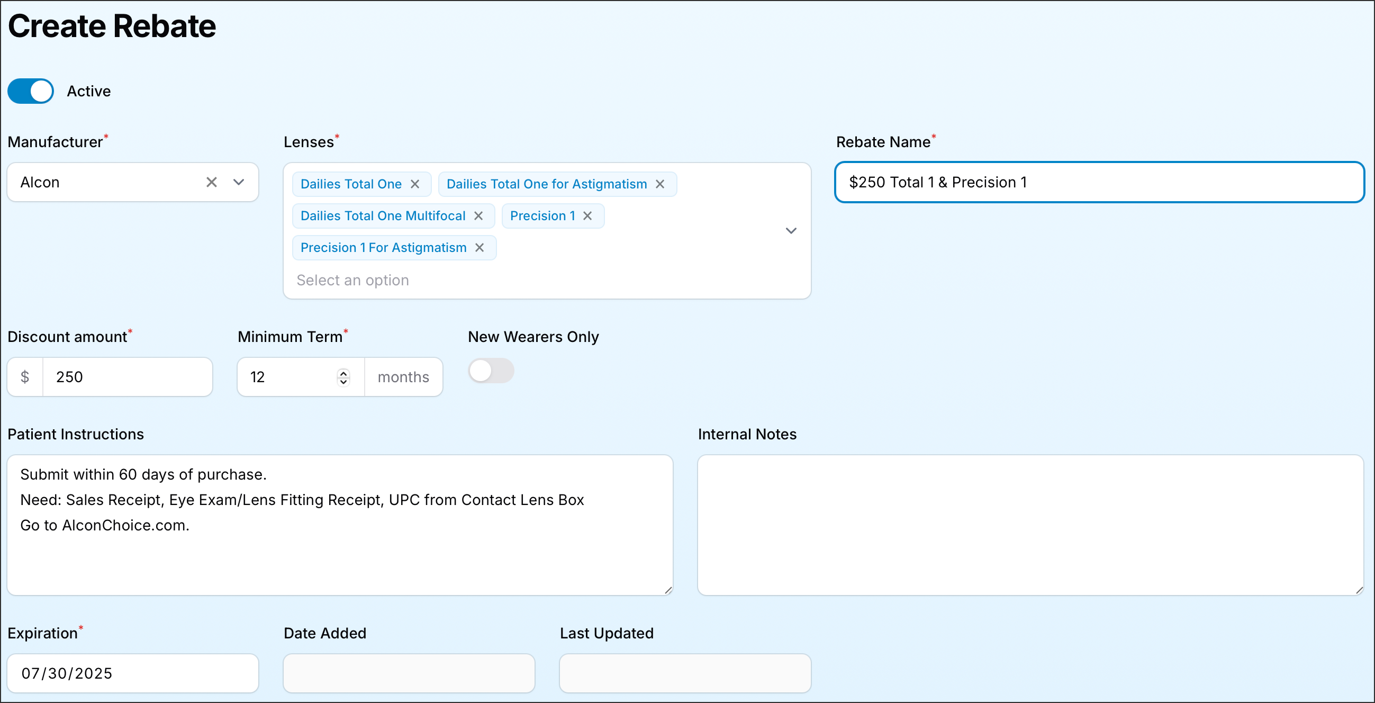Click the Minimum Term stepper arrows
The width and height of the screenshot is (1375, 703).
tap(343, 377)
